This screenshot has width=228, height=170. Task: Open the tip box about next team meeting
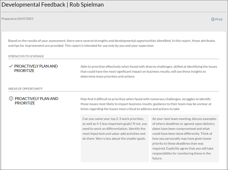coord(184,138)
